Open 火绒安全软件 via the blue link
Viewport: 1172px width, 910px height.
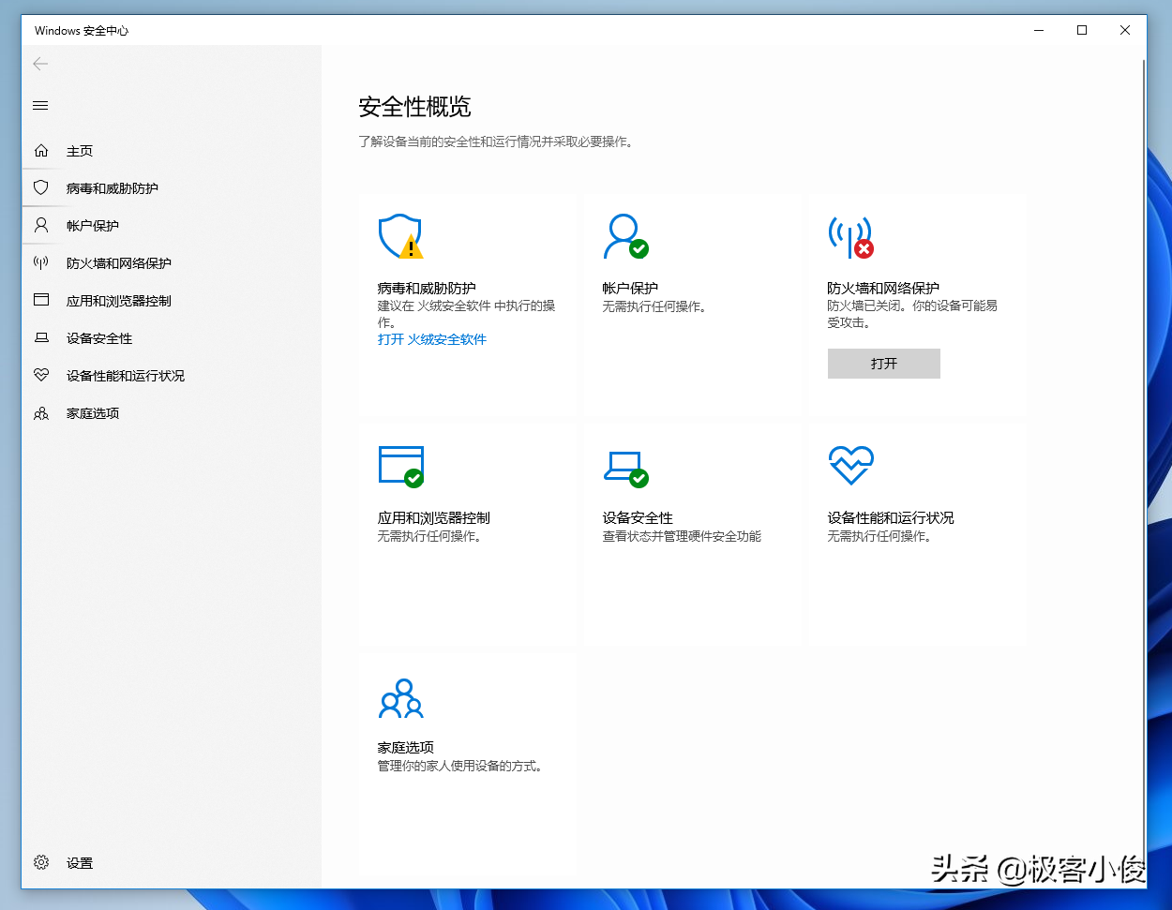[432, 340]
